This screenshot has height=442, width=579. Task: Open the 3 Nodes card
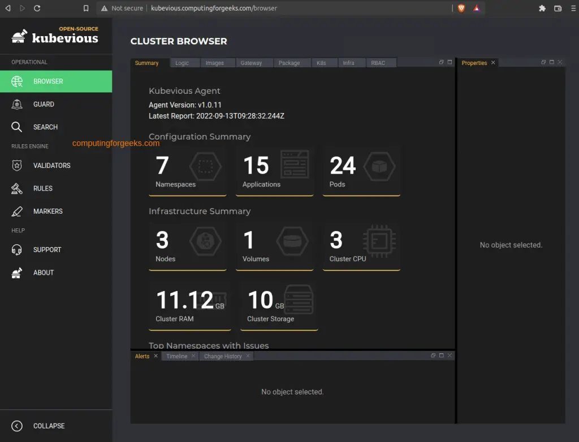coord(188,246)
